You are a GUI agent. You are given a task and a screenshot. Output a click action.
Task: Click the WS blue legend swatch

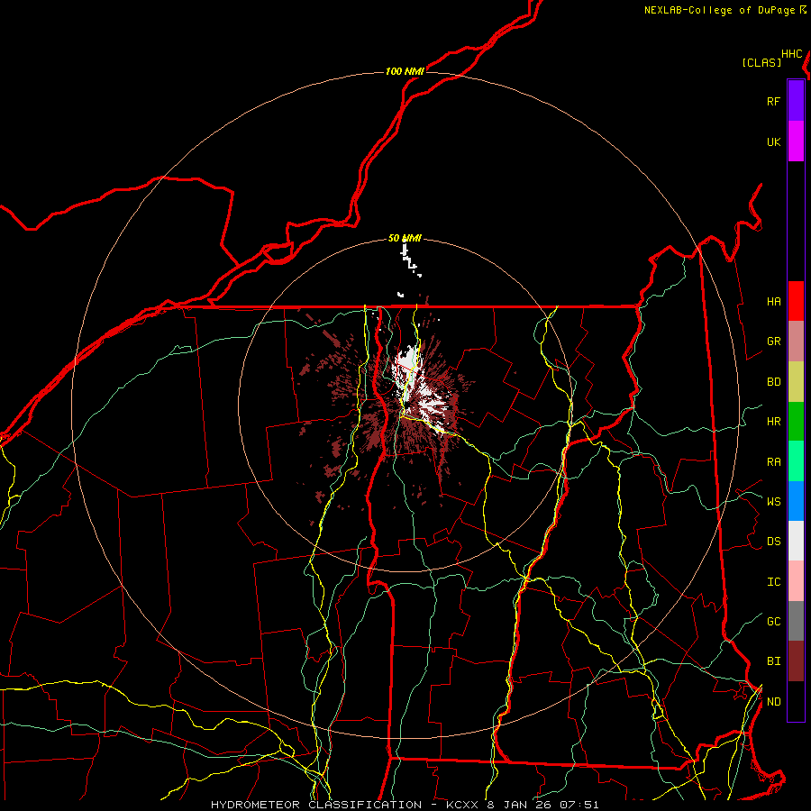796,501
